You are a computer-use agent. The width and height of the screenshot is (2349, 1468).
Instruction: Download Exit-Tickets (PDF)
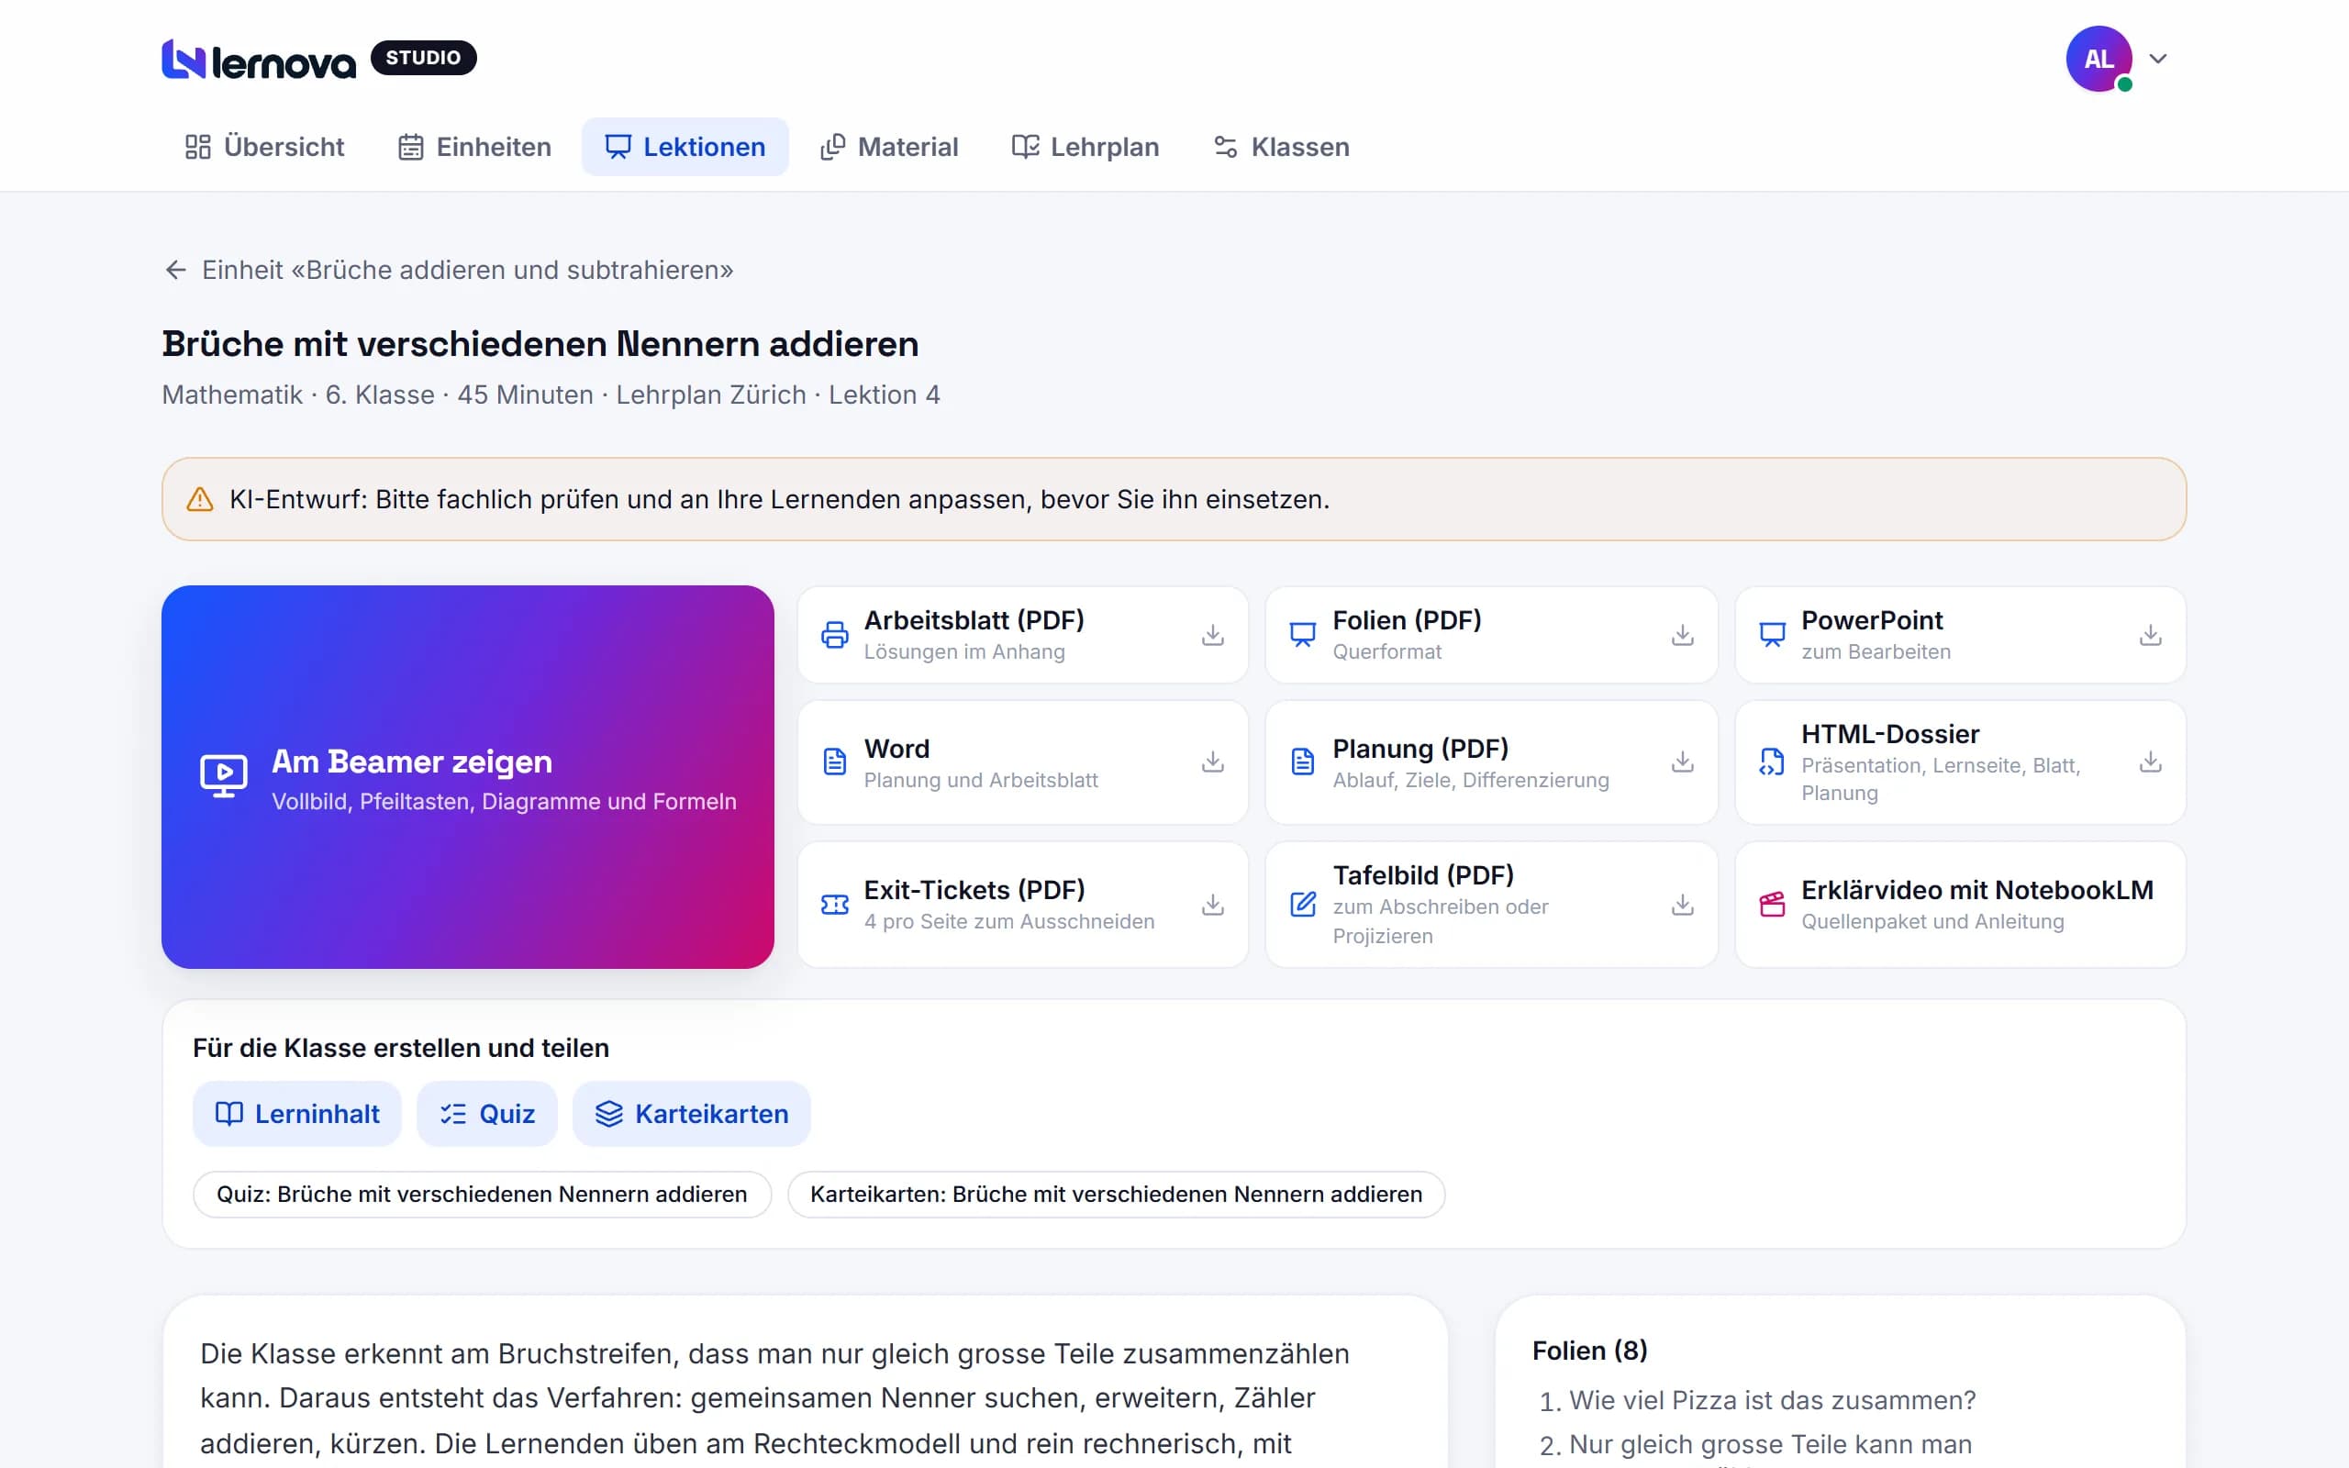pos(1212,905)
